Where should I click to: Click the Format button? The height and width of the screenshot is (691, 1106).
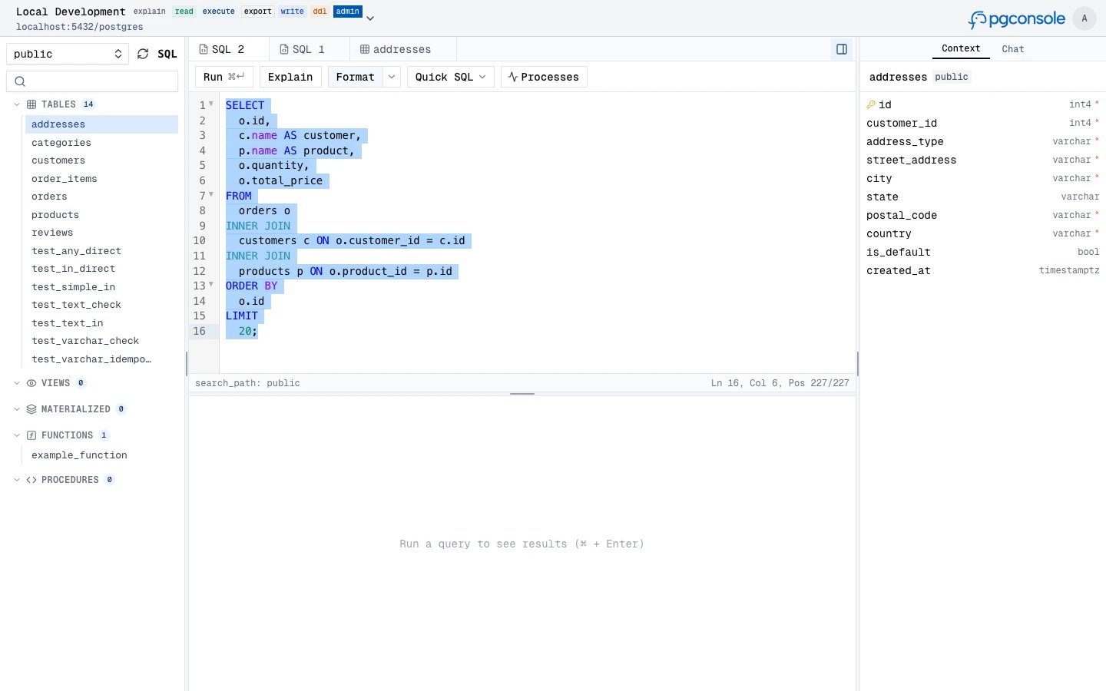point(356,77)
